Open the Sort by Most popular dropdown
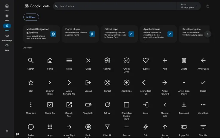Screen dimensions: 220x138 click(189, 6)
